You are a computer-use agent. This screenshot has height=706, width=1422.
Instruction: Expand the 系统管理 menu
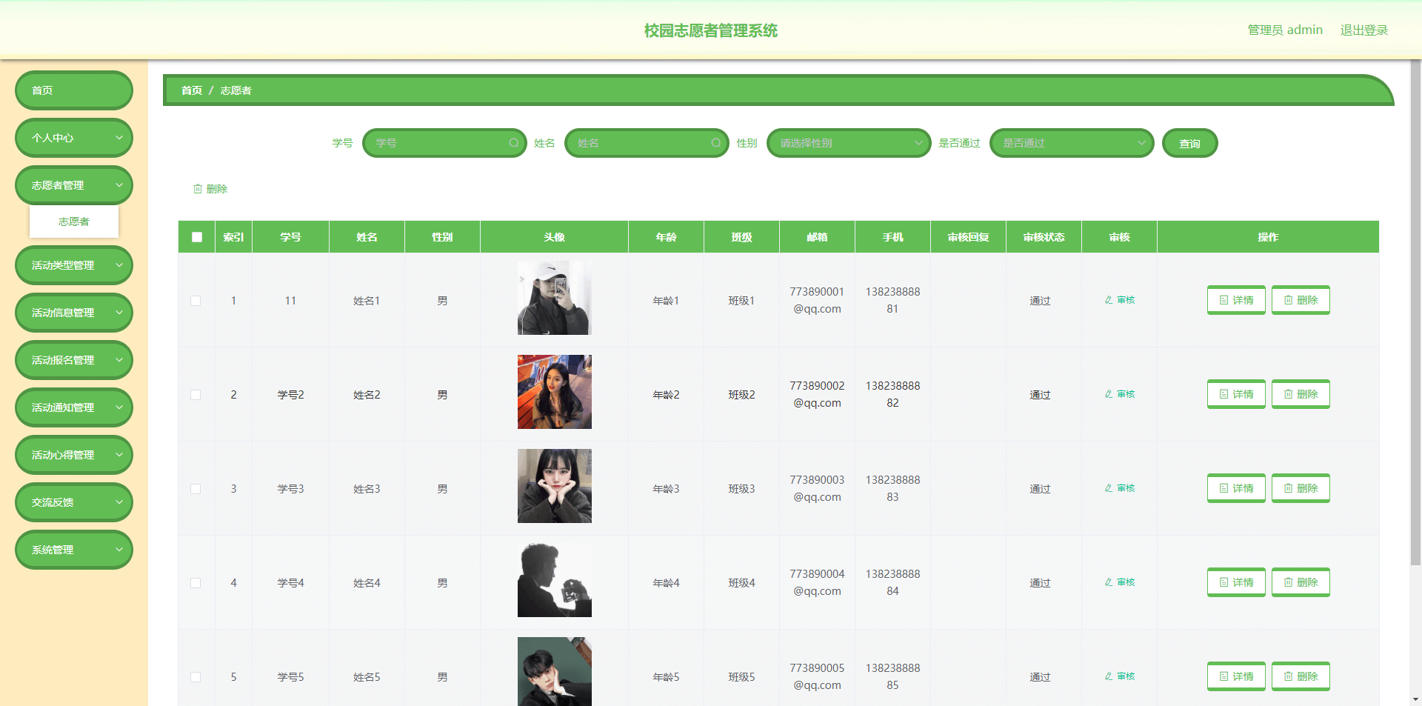pos(74,550)
